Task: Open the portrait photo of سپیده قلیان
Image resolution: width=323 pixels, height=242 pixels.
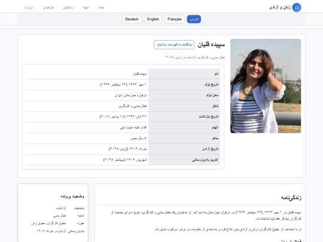Action: (x=266, y=86)
